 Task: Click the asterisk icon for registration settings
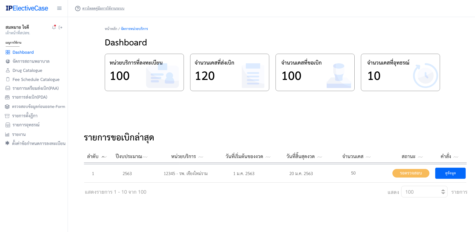[x=7, y=143]
